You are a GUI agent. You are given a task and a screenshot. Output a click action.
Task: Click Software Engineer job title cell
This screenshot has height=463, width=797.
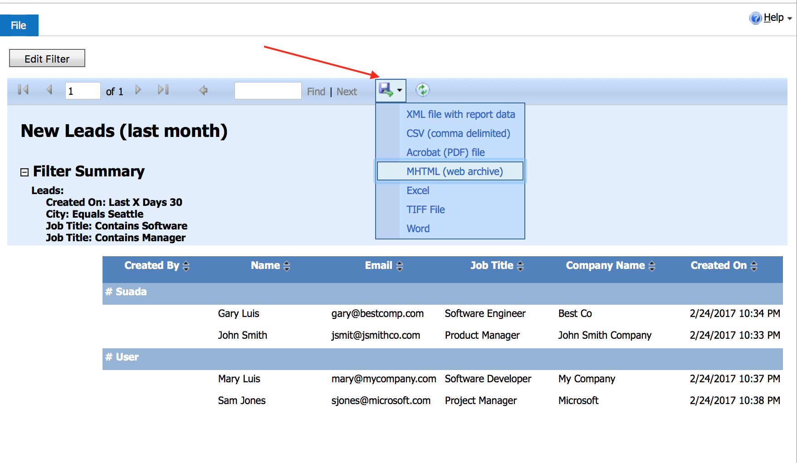[x=485, y=313]
